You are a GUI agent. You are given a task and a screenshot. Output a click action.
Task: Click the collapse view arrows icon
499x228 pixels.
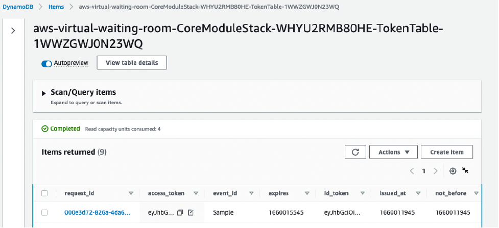pyautogui.click(x=465, y=170)
